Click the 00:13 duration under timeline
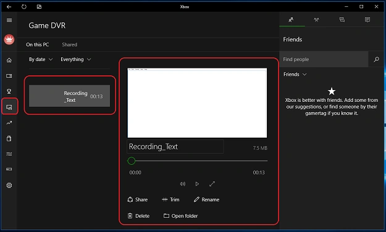 coord(259,173)
